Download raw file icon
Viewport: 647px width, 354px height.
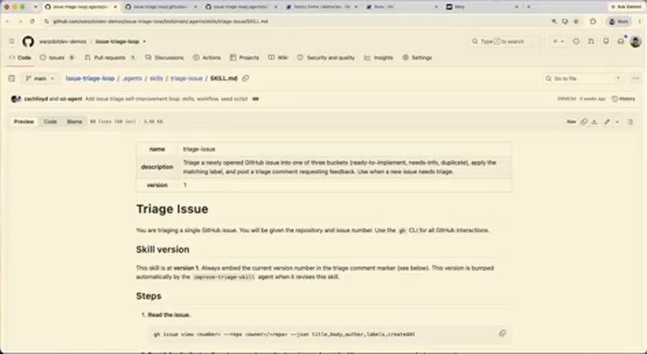coord(594,122)
